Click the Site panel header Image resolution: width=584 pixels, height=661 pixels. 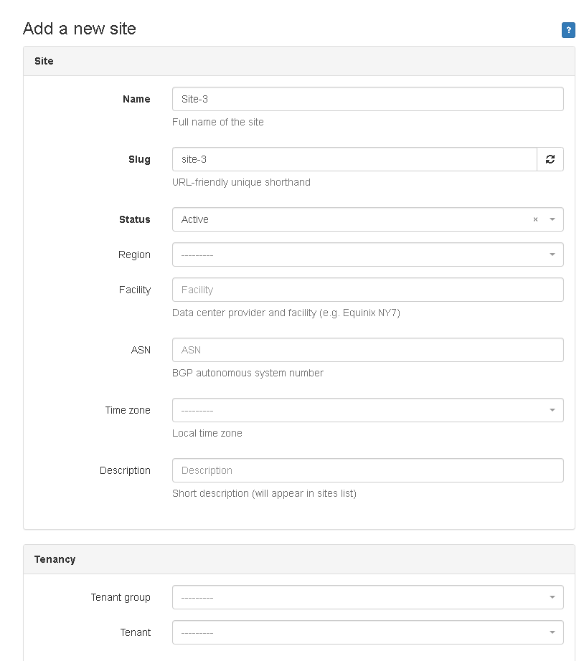[44, 61]
